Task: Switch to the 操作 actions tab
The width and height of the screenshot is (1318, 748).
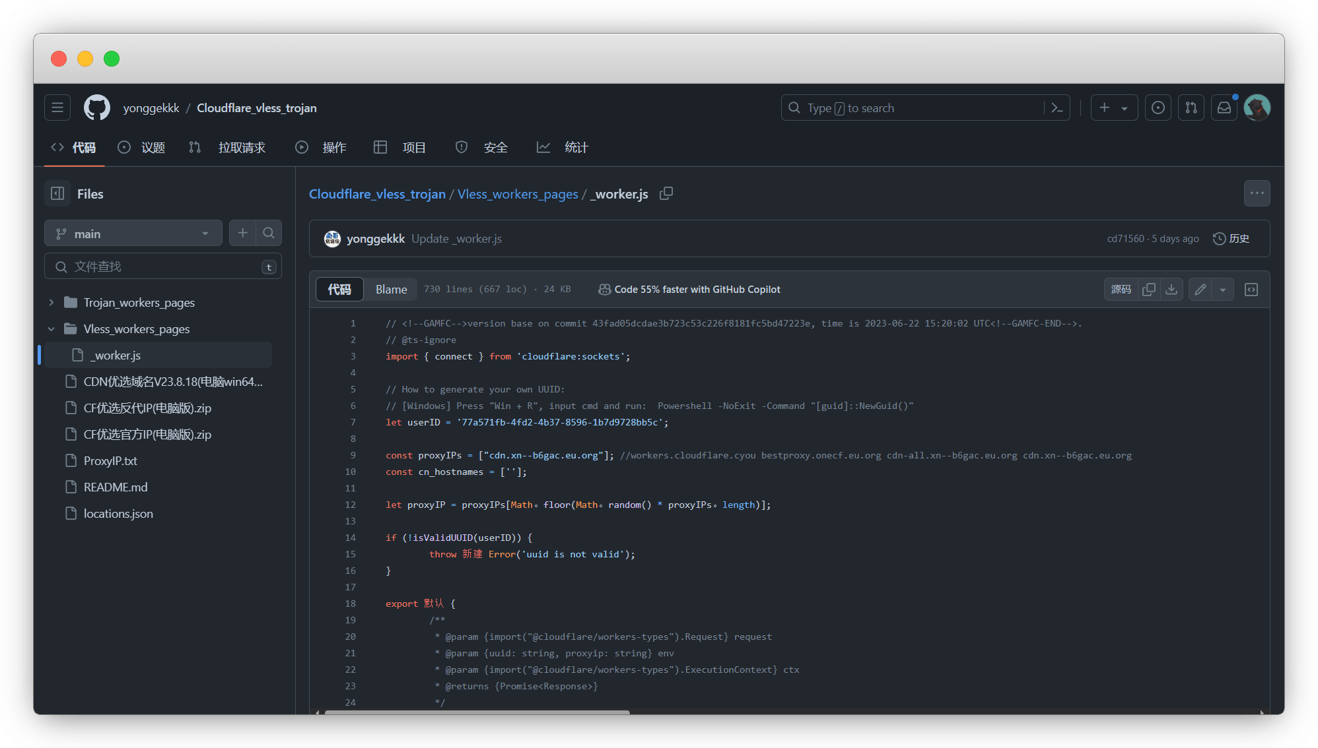Action: coord(321,147)
